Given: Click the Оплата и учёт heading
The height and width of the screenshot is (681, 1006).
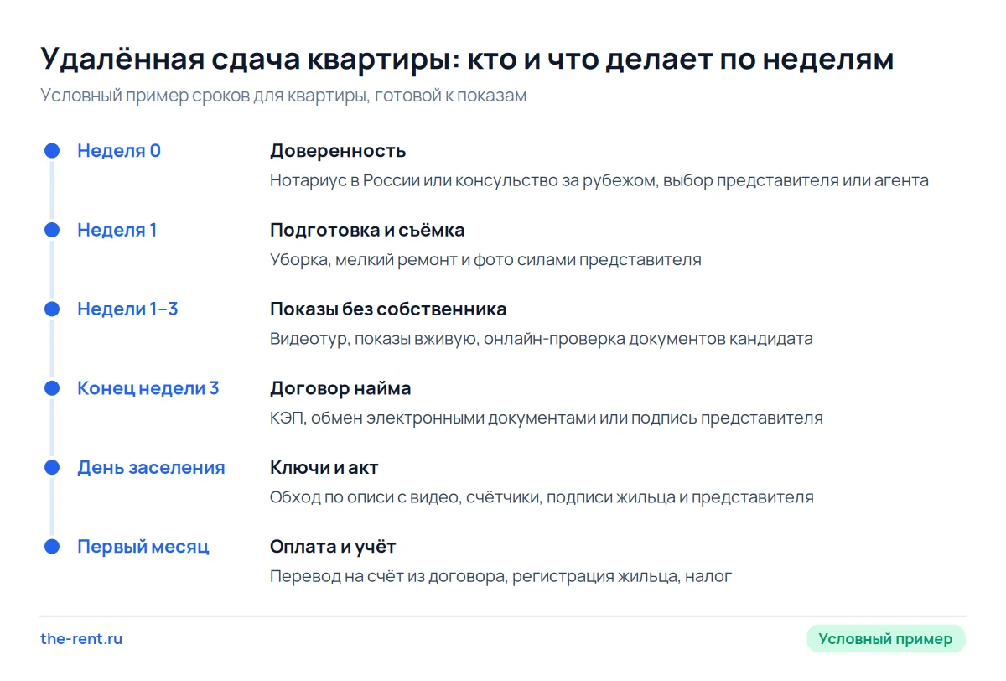Looking at the screenshot, I should [333, 547].
